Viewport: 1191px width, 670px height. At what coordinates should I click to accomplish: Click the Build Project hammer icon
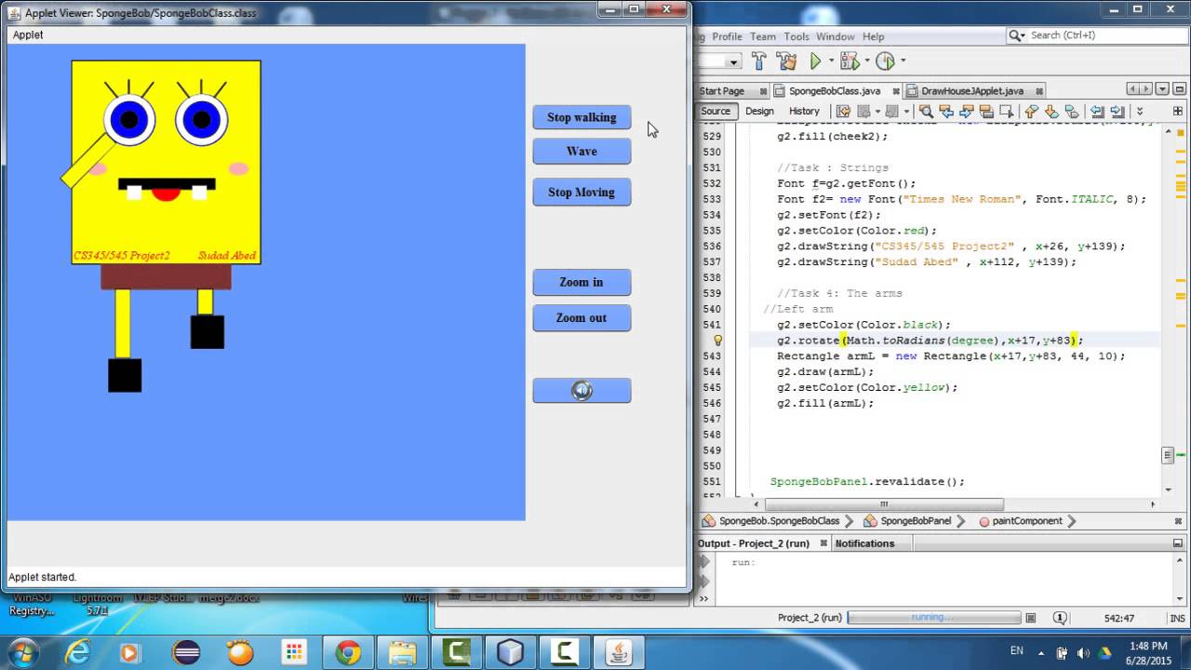coord(758,61)
